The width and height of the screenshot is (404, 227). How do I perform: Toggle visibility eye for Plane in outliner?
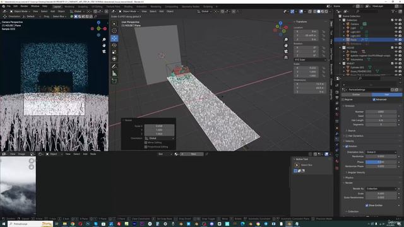click(396, 40)
